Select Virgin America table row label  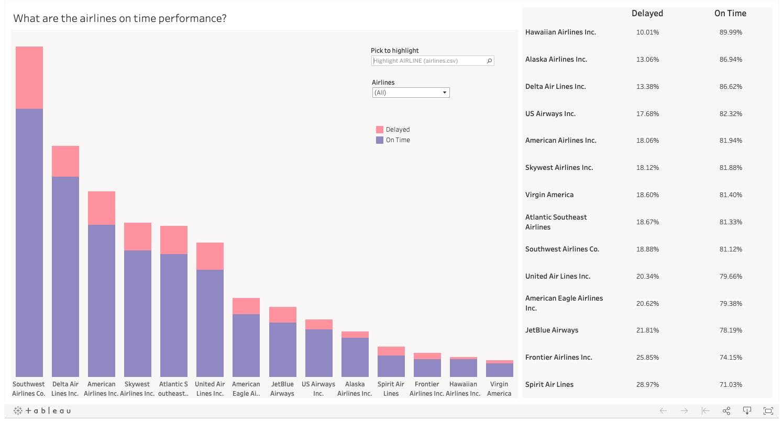tap(549, 195)
